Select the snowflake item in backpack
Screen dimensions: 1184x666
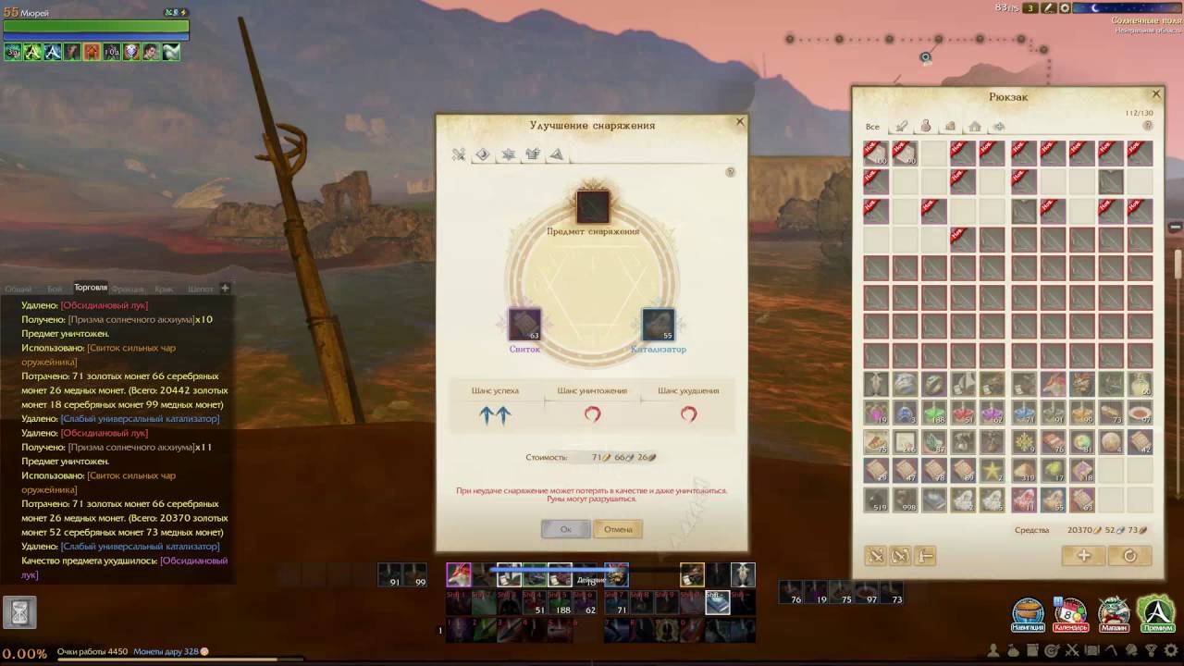pyautogui.click(x=1023, y=441)
